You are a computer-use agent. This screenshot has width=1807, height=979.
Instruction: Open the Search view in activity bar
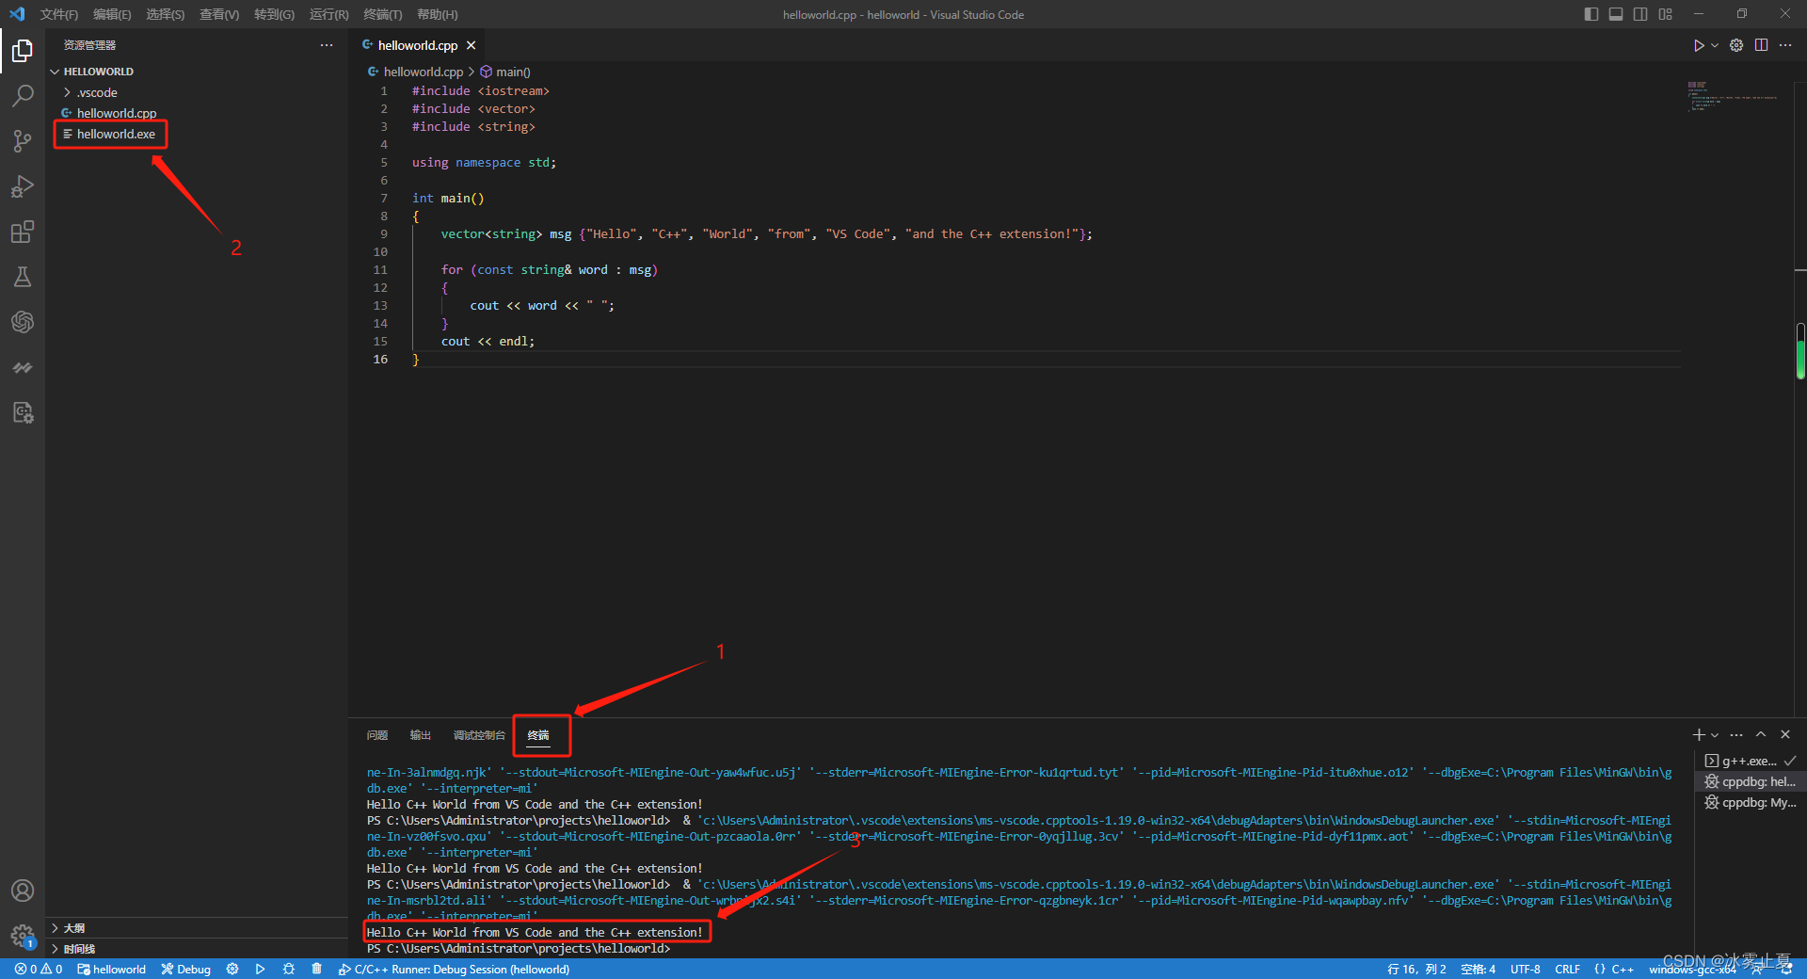(x=23, y=95)
